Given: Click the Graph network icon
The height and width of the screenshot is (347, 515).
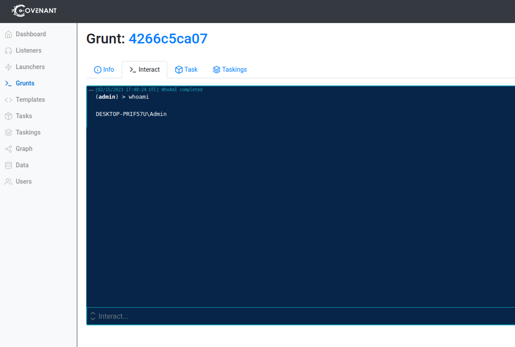Looking at the screenshot, I should [8, 149].
